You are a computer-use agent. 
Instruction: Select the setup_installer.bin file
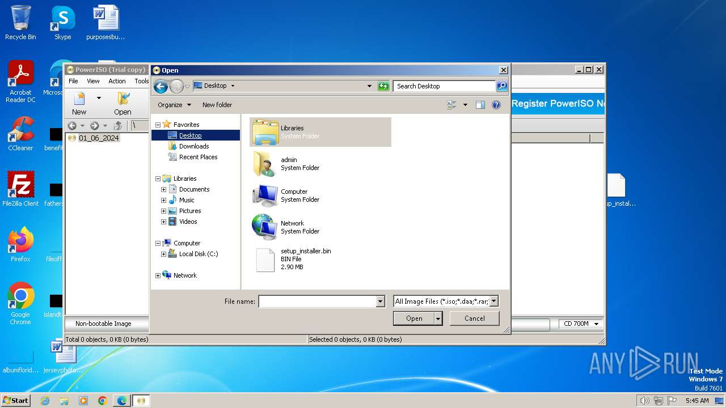[320, 259]
